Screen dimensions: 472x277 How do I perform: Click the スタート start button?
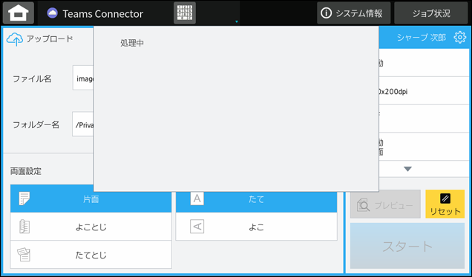(407, 246)
